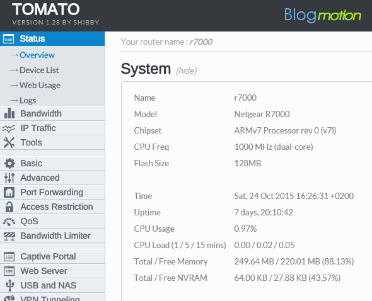This screenshot has width=372, height=301.
Task: Click the QoS gauge icon
Action: tap(9, 222)
